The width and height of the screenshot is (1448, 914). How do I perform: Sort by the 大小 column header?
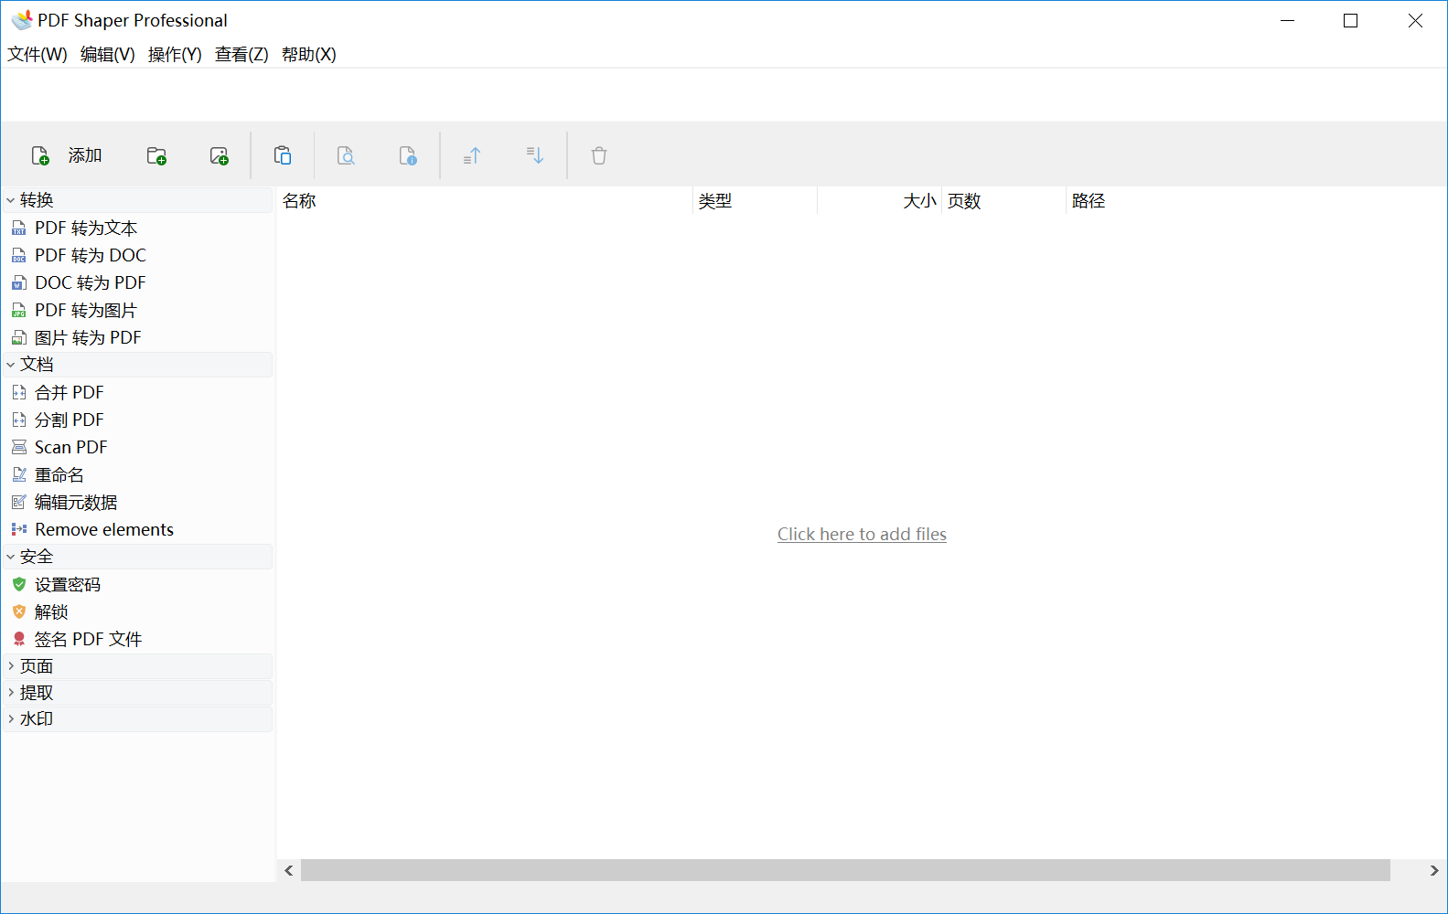(x=879, y=201)
